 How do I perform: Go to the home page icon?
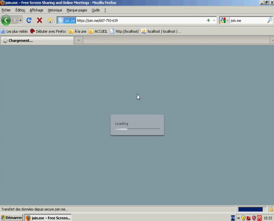(50, 20)
